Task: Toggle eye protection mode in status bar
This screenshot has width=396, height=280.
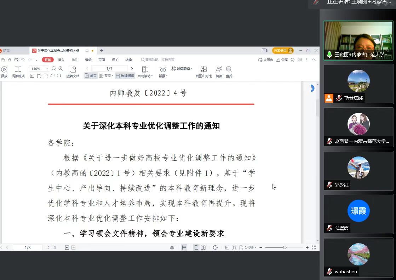Action: 172,247
